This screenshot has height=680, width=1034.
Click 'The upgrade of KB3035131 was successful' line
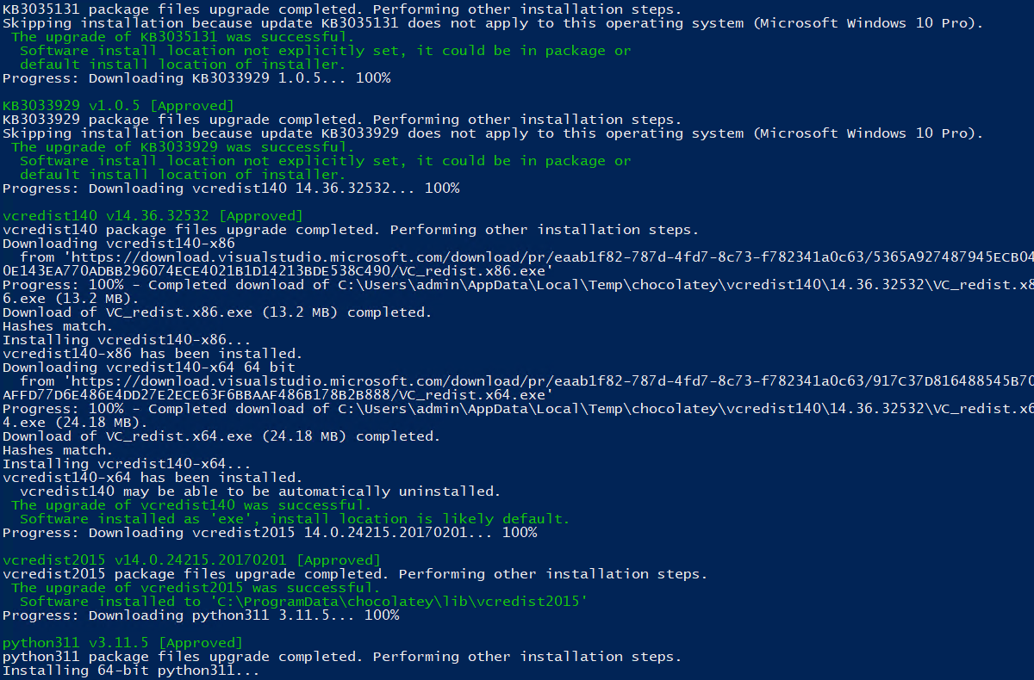coord(183,37)
